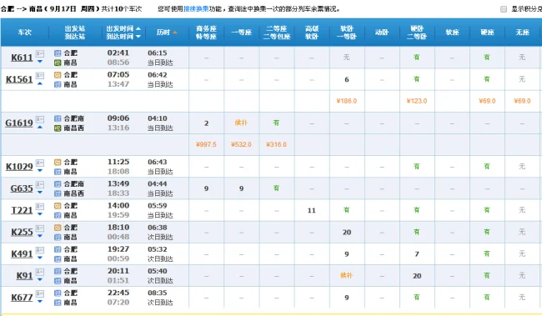542x316 pixels.
Task: Click orange 合肥 station icon in T221 row
Action: pos(58,206)
